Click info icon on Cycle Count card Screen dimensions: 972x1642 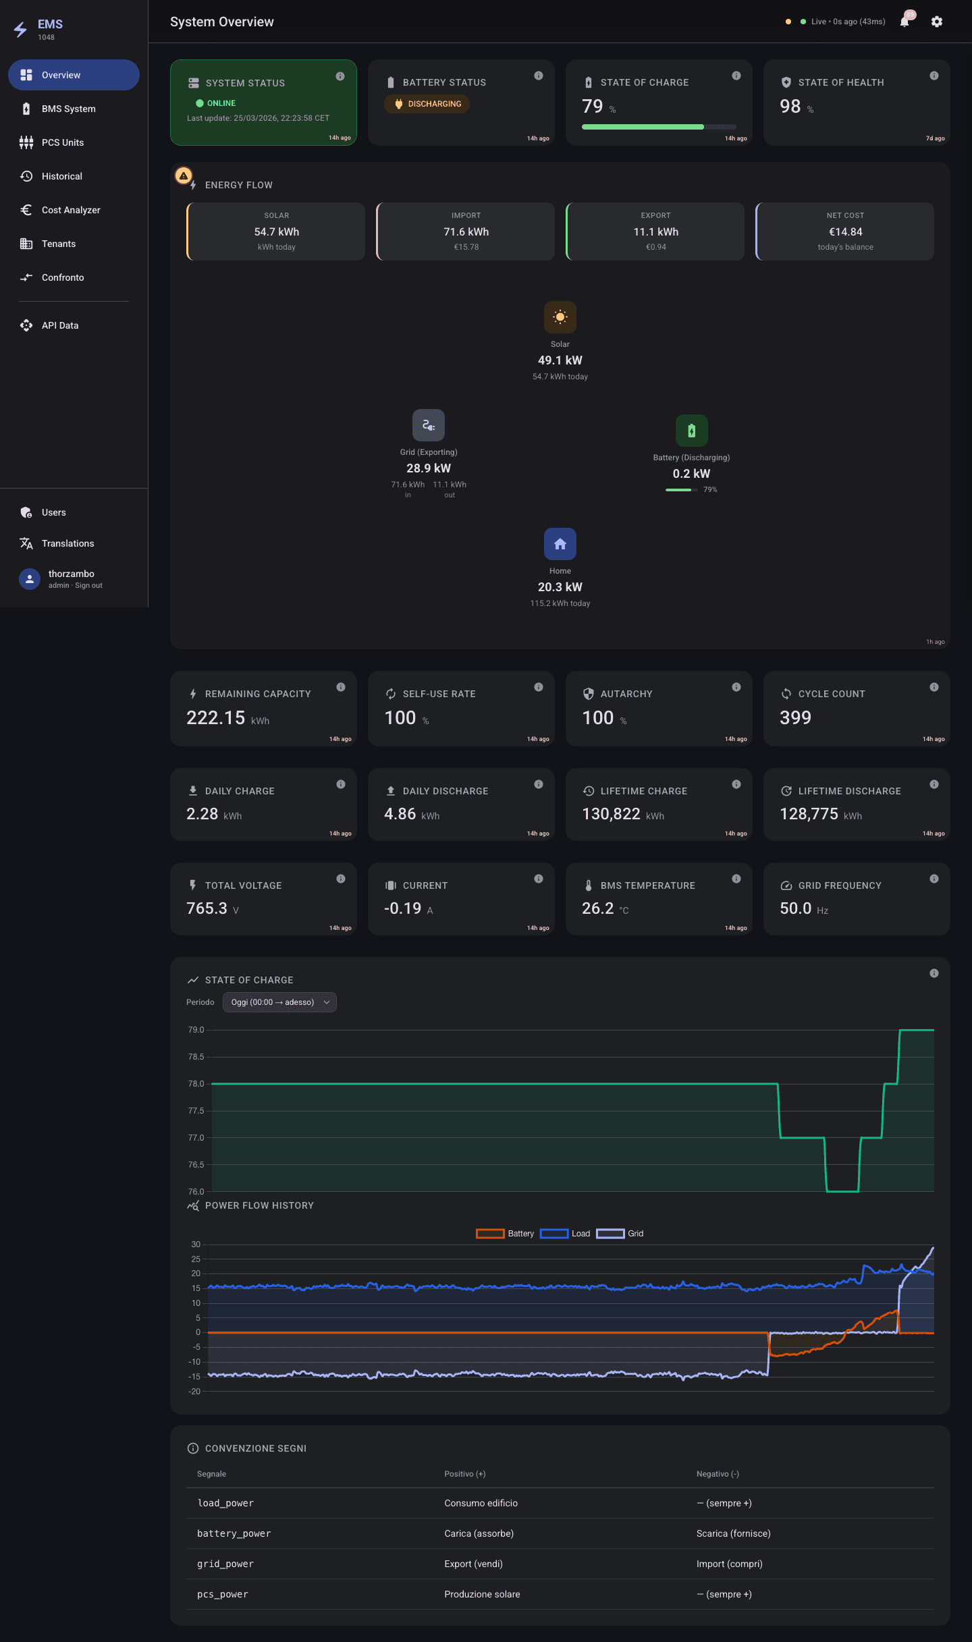point(934,687)
